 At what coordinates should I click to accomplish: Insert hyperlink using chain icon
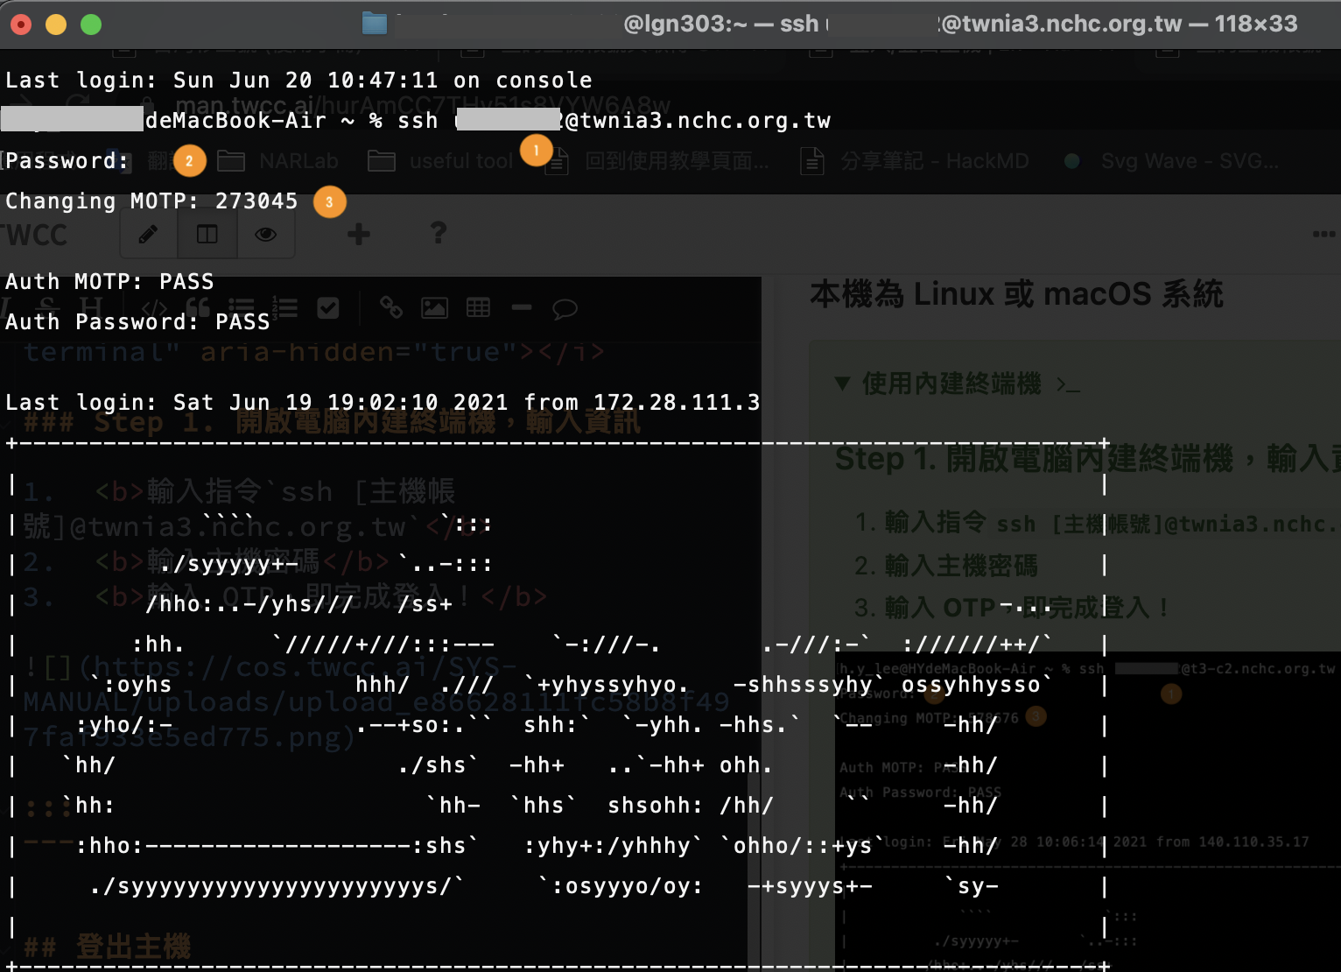(x=391, y=307)
